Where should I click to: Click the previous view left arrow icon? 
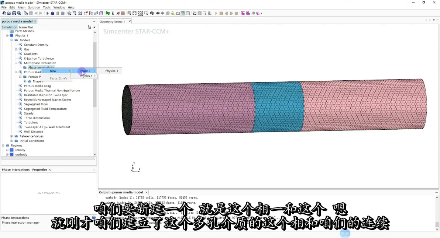tap(157, 13)
